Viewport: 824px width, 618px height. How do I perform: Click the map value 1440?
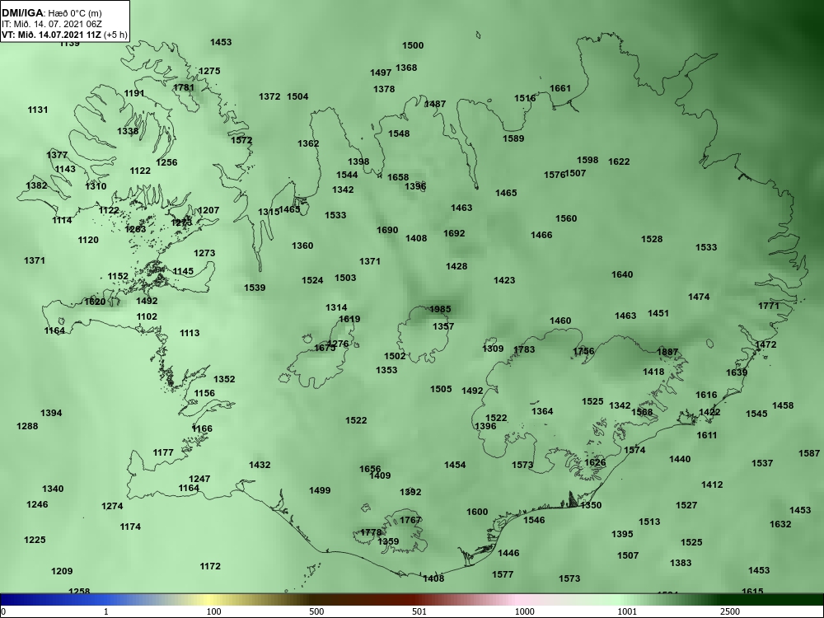click(x=680, y=459)
